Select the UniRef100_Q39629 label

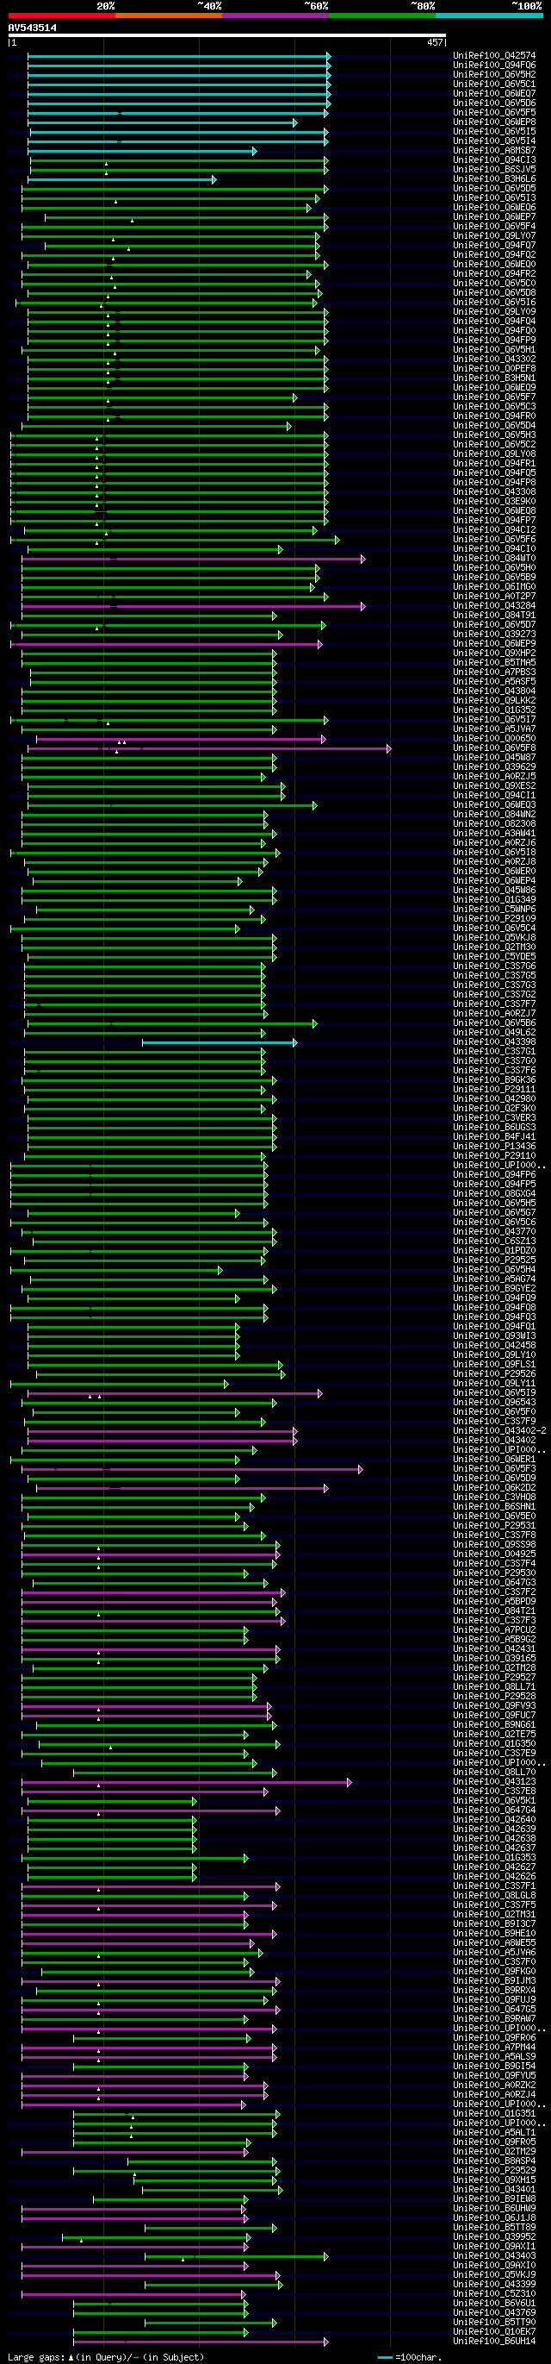pyautogui.click(x=494, y=766)
